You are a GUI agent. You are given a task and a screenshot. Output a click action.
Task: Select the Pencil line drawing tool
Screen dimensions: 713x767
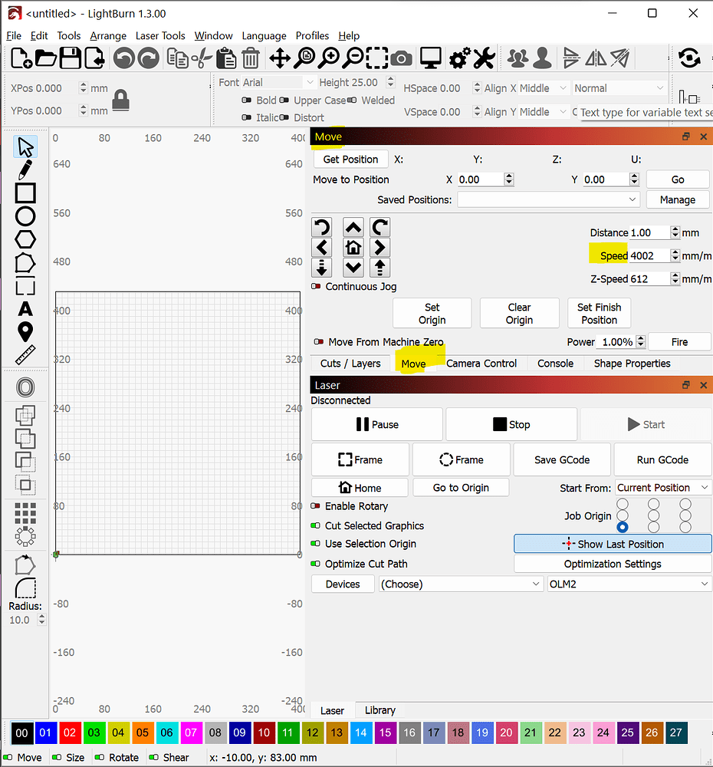click(25, 170)
